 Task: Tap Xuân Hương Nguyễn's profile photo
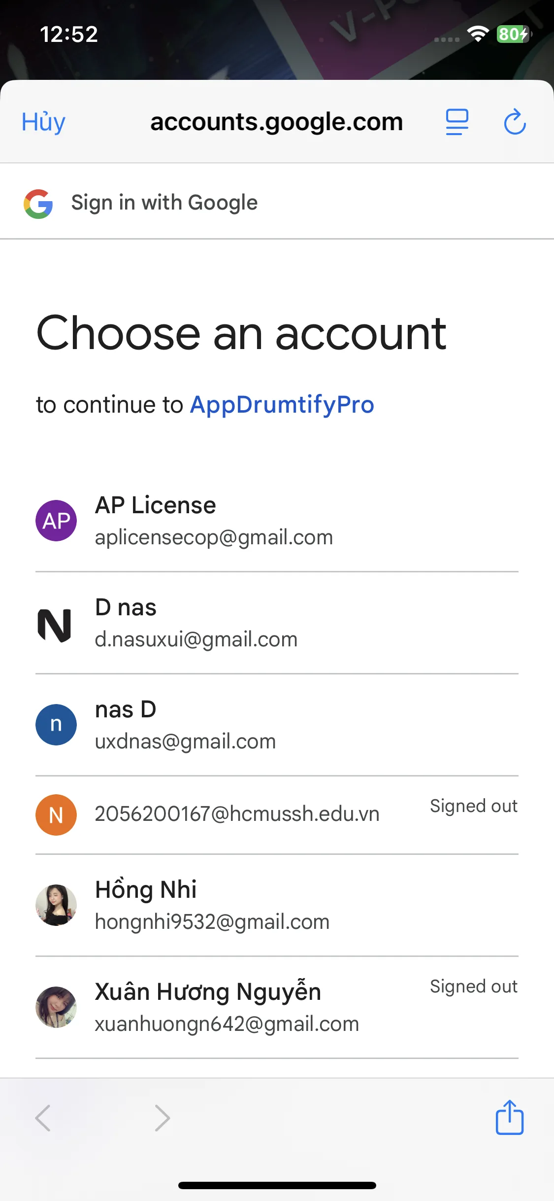point(56,1007)
